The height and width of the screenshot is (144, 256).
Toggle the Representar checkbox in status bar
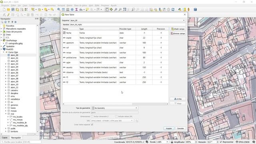point(221,142)
